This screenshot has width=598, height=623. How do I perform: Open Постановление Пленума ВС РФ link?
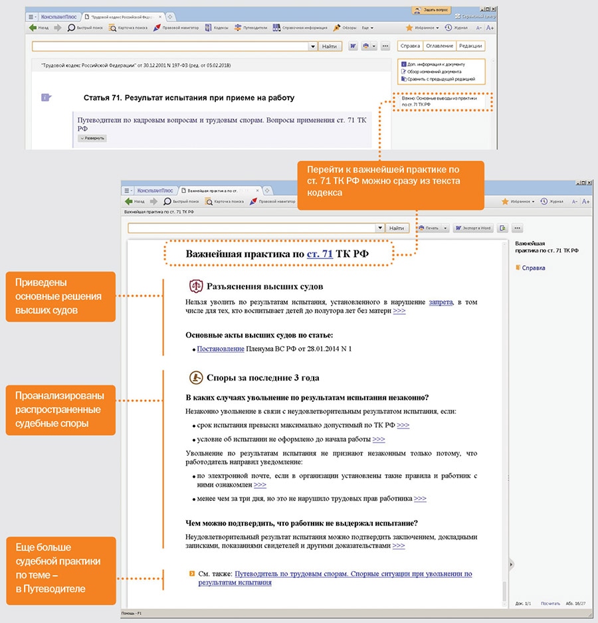pos(221,349)
